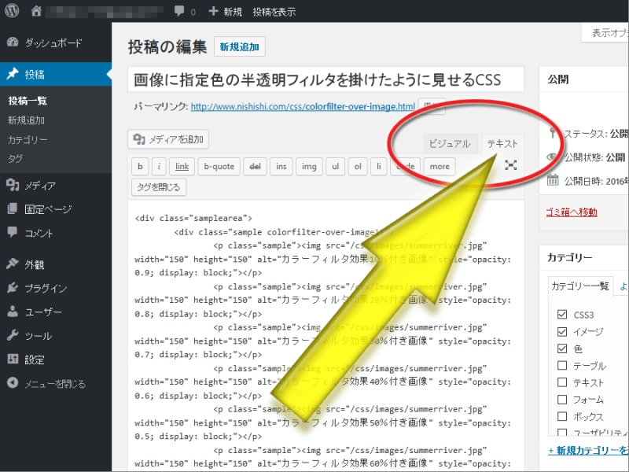The width and height of the screenshot is (629, 472).
Task: Expand the 新規 add-new menu
Action: tap(225, 12)
